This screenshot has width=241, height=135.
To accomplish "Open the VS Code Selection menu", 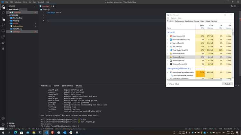I will point(18,2).
